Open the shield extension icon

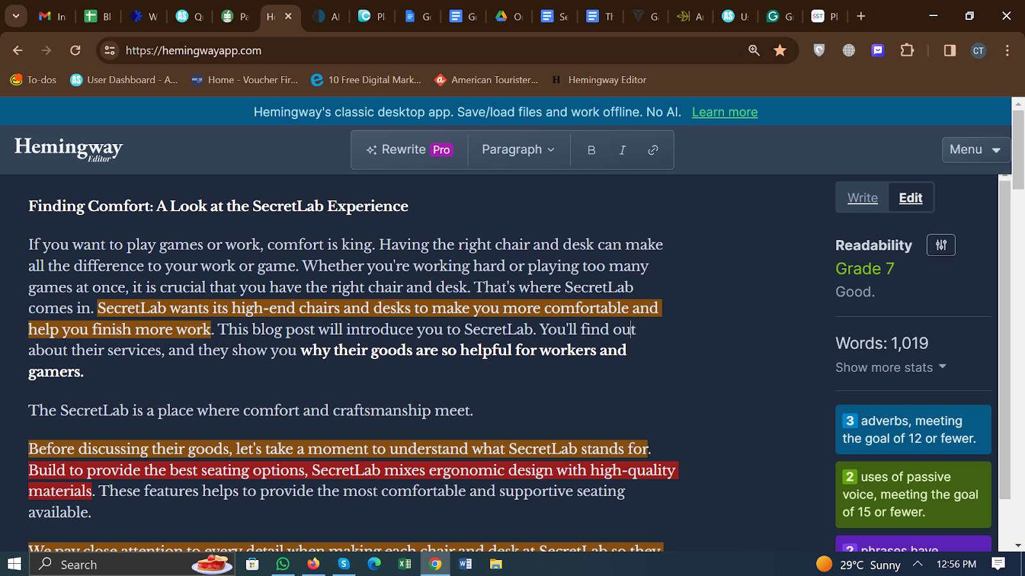819,51
